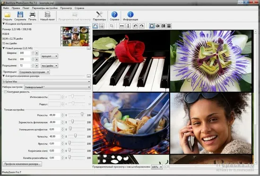Open the Параметры настройки menu
260x176 pixels.
(45, 8)
